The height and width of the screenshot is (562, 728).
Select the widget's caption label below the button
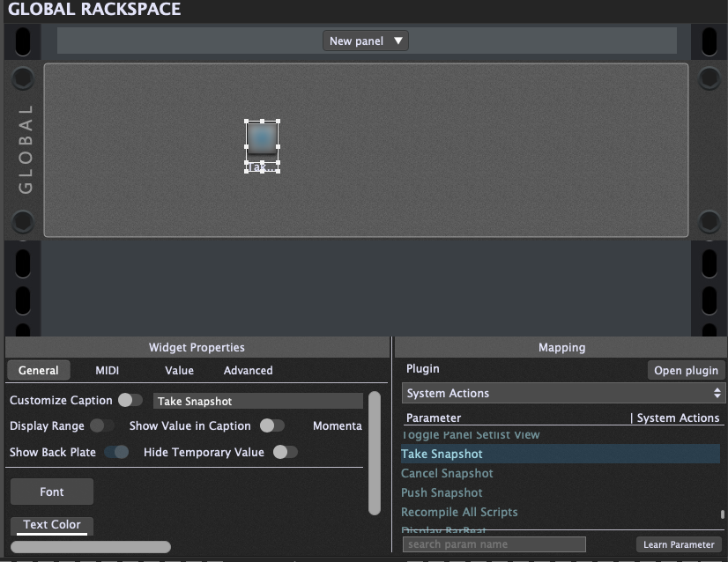[x=262, y=166]
